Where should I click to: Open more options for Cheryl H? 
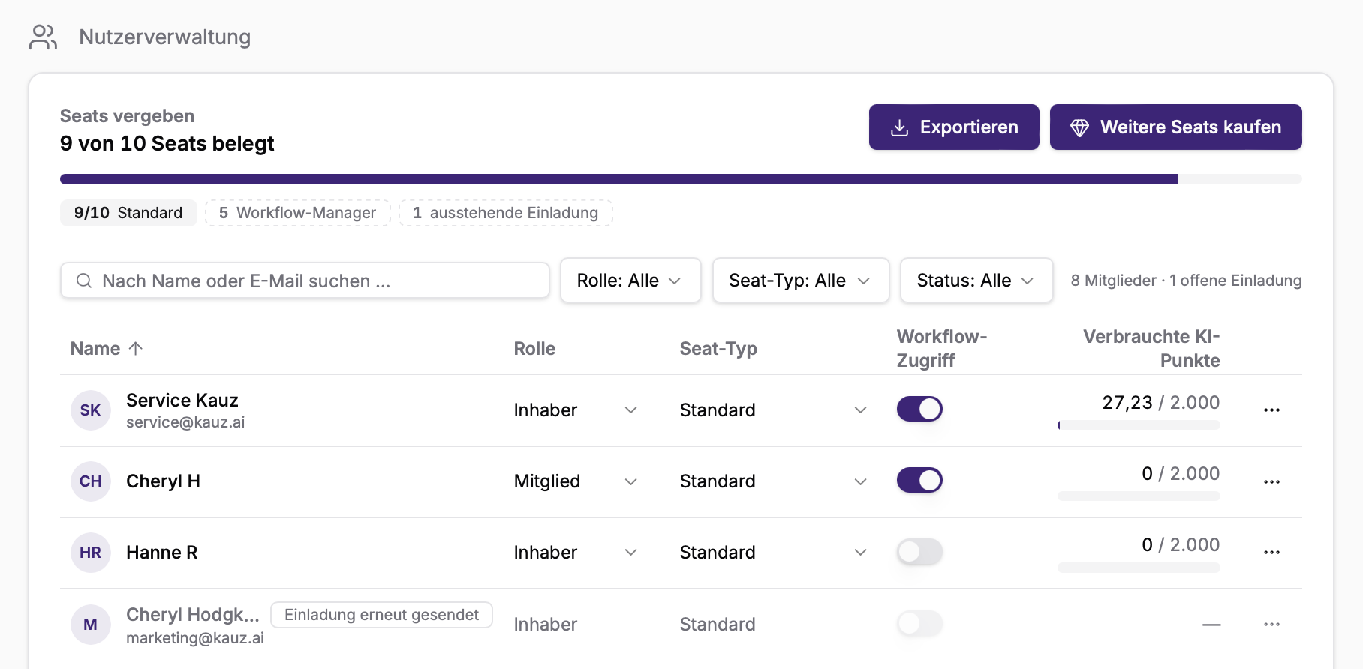click(x=1271, y=481)
